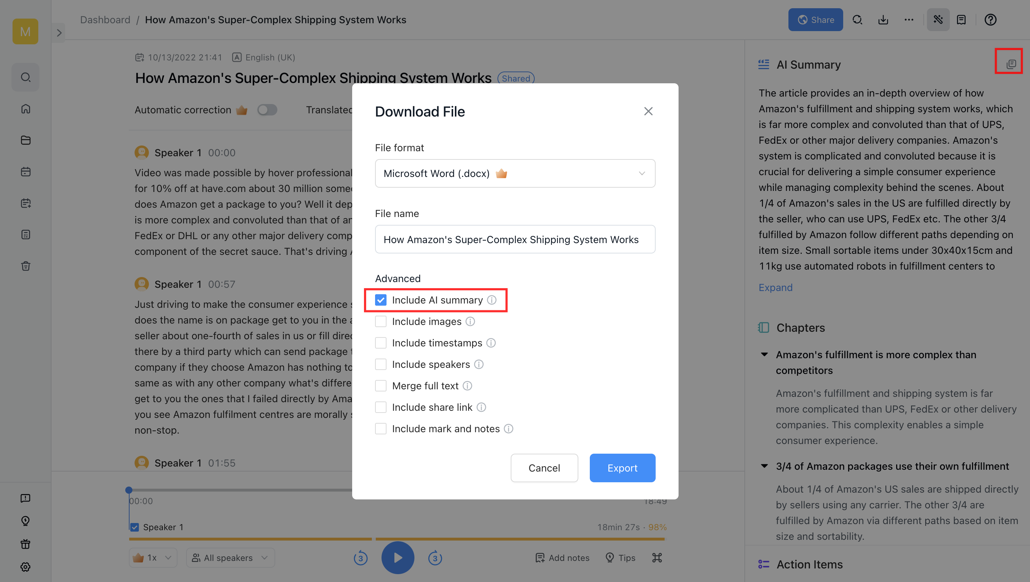Viewport: 1030px width, 582px height.
Task: Click the Share button
Action: click(815, 20)
